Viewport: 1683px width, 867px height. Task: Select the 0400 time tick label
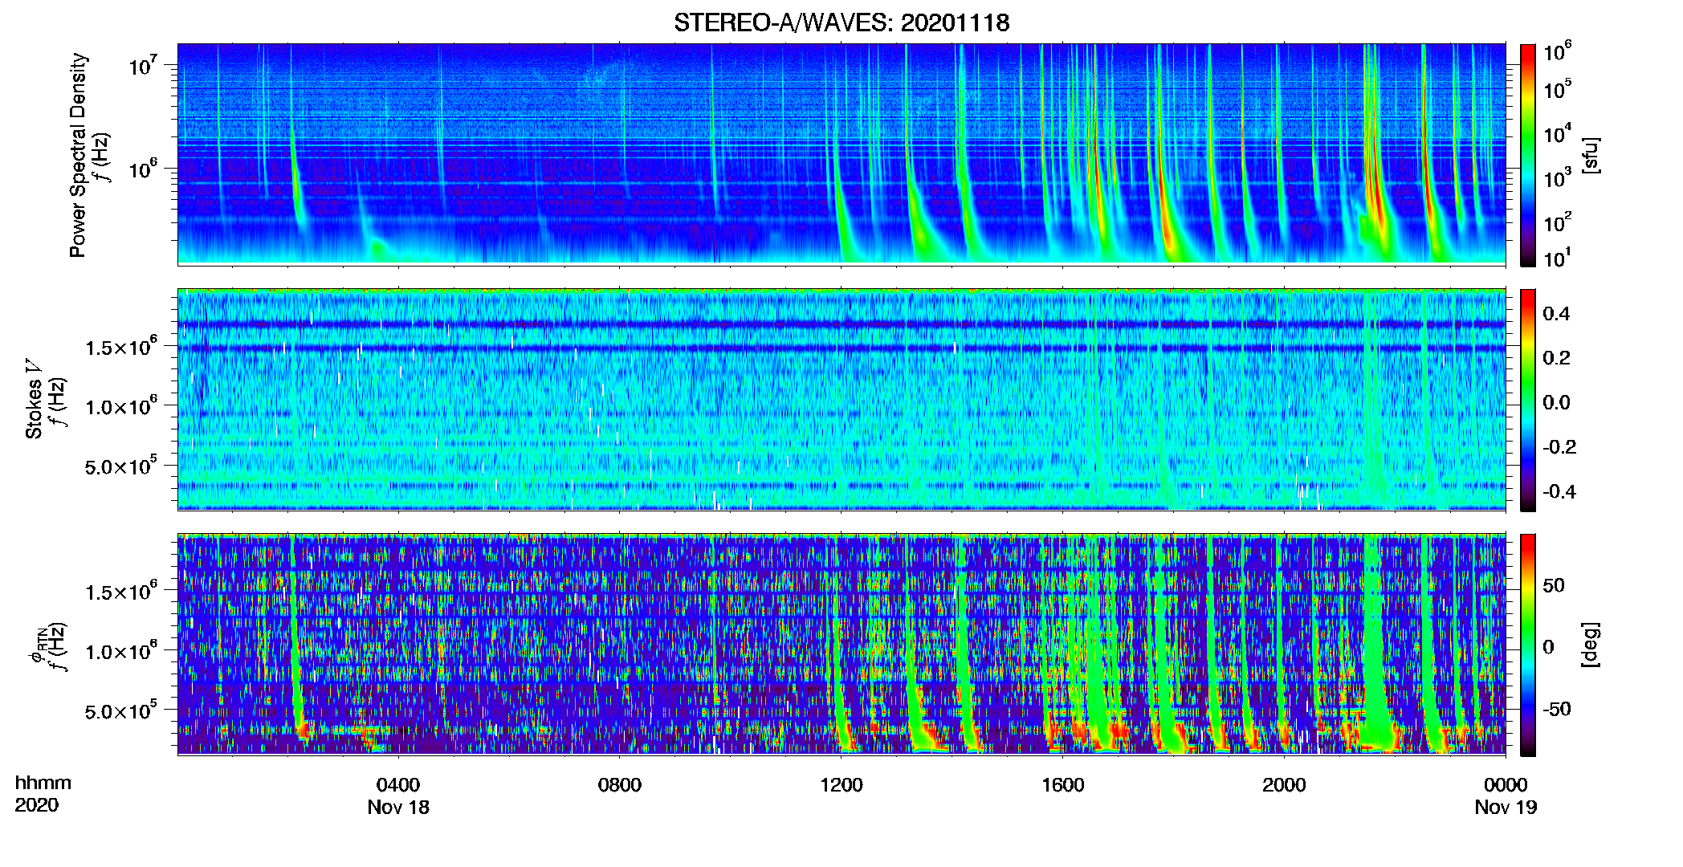tap(398, 785)
